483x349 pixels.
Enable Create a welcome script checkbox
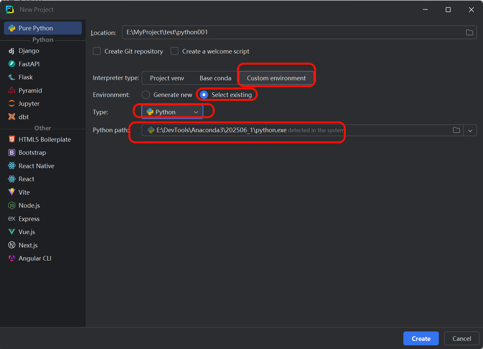pos(175,51)
